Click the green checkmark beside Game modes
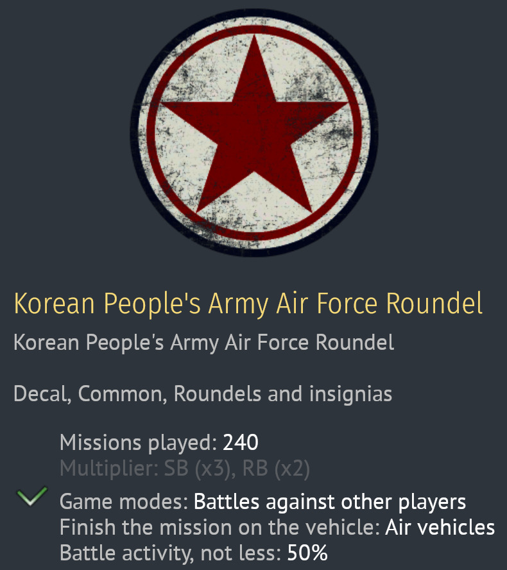 pos(31,497)
